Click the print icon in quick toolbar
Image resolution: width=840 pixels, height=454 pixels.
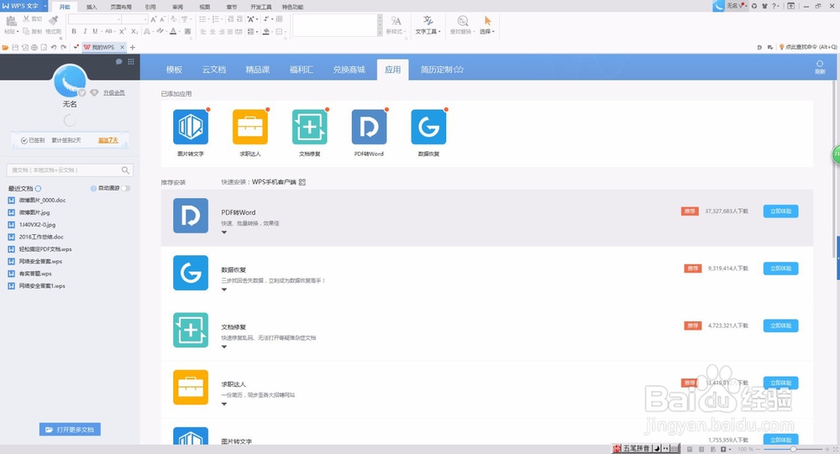[x=34, y=47]
